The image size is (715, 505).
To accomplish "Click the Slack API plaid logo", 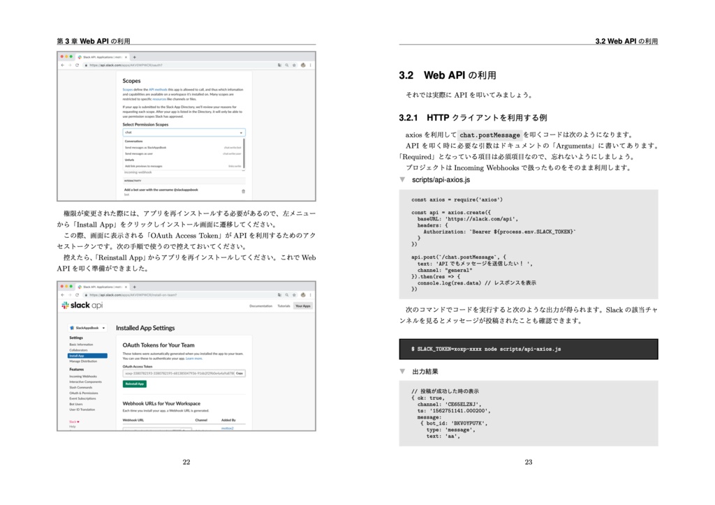I will coord(65,306).
